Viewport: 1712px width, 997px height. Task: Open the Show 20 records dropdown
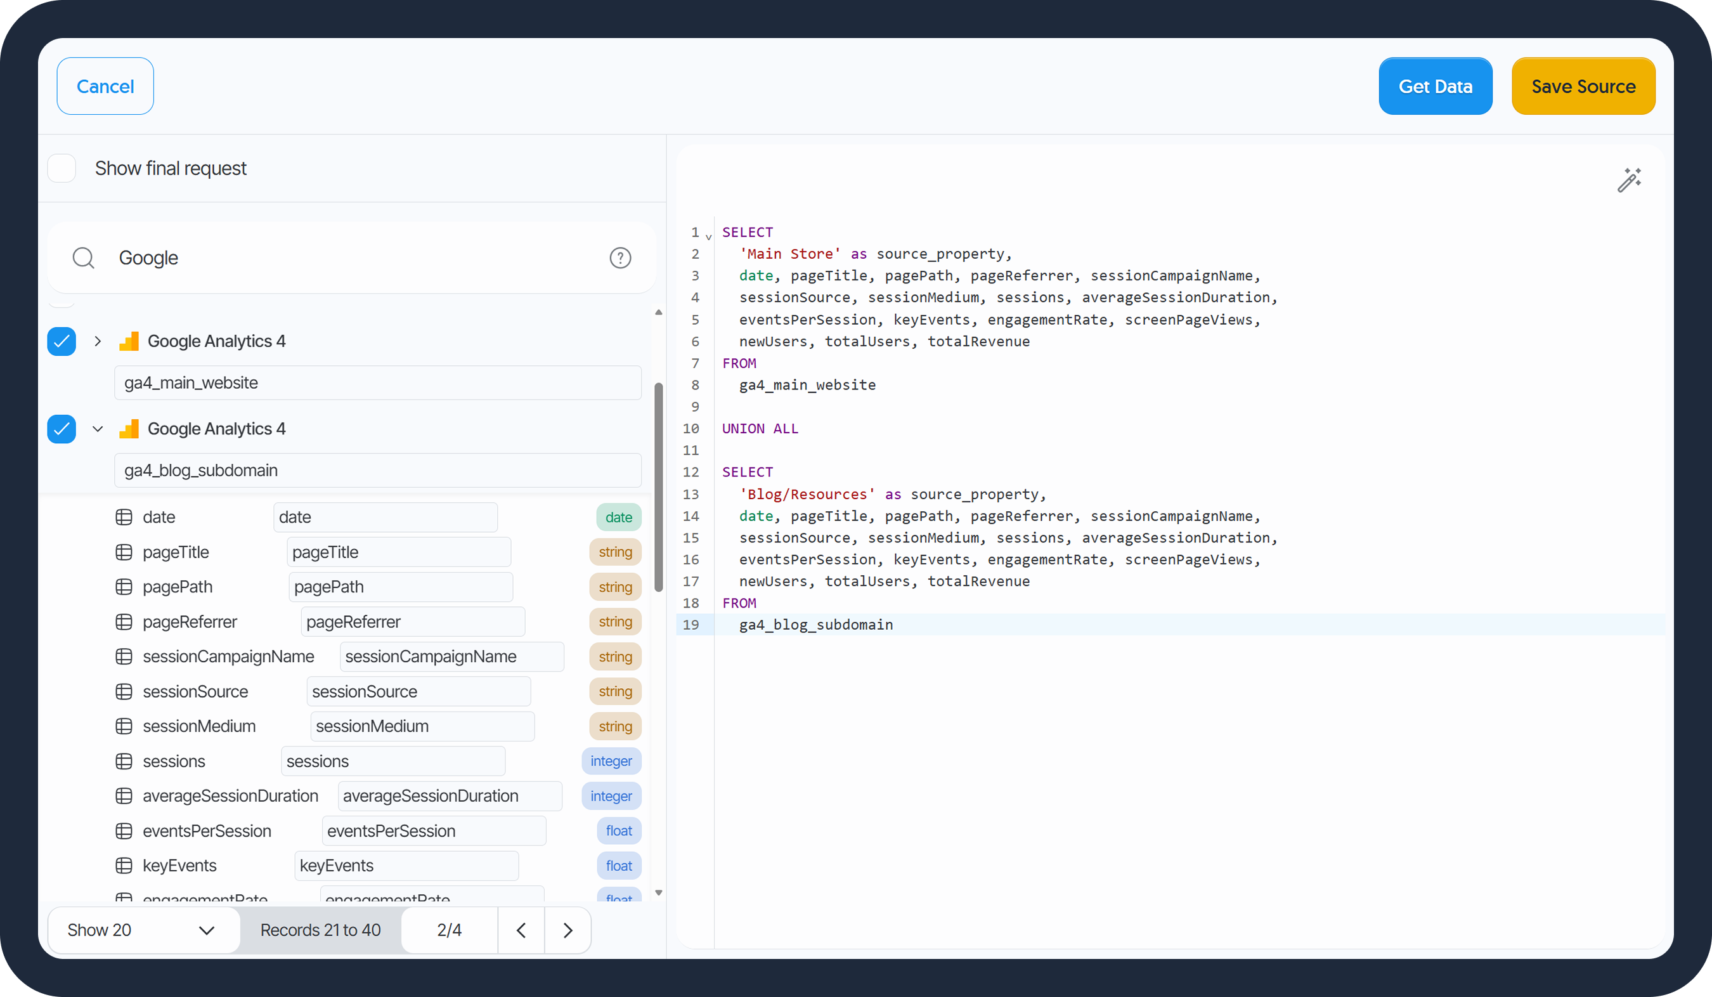coord(143,930)
